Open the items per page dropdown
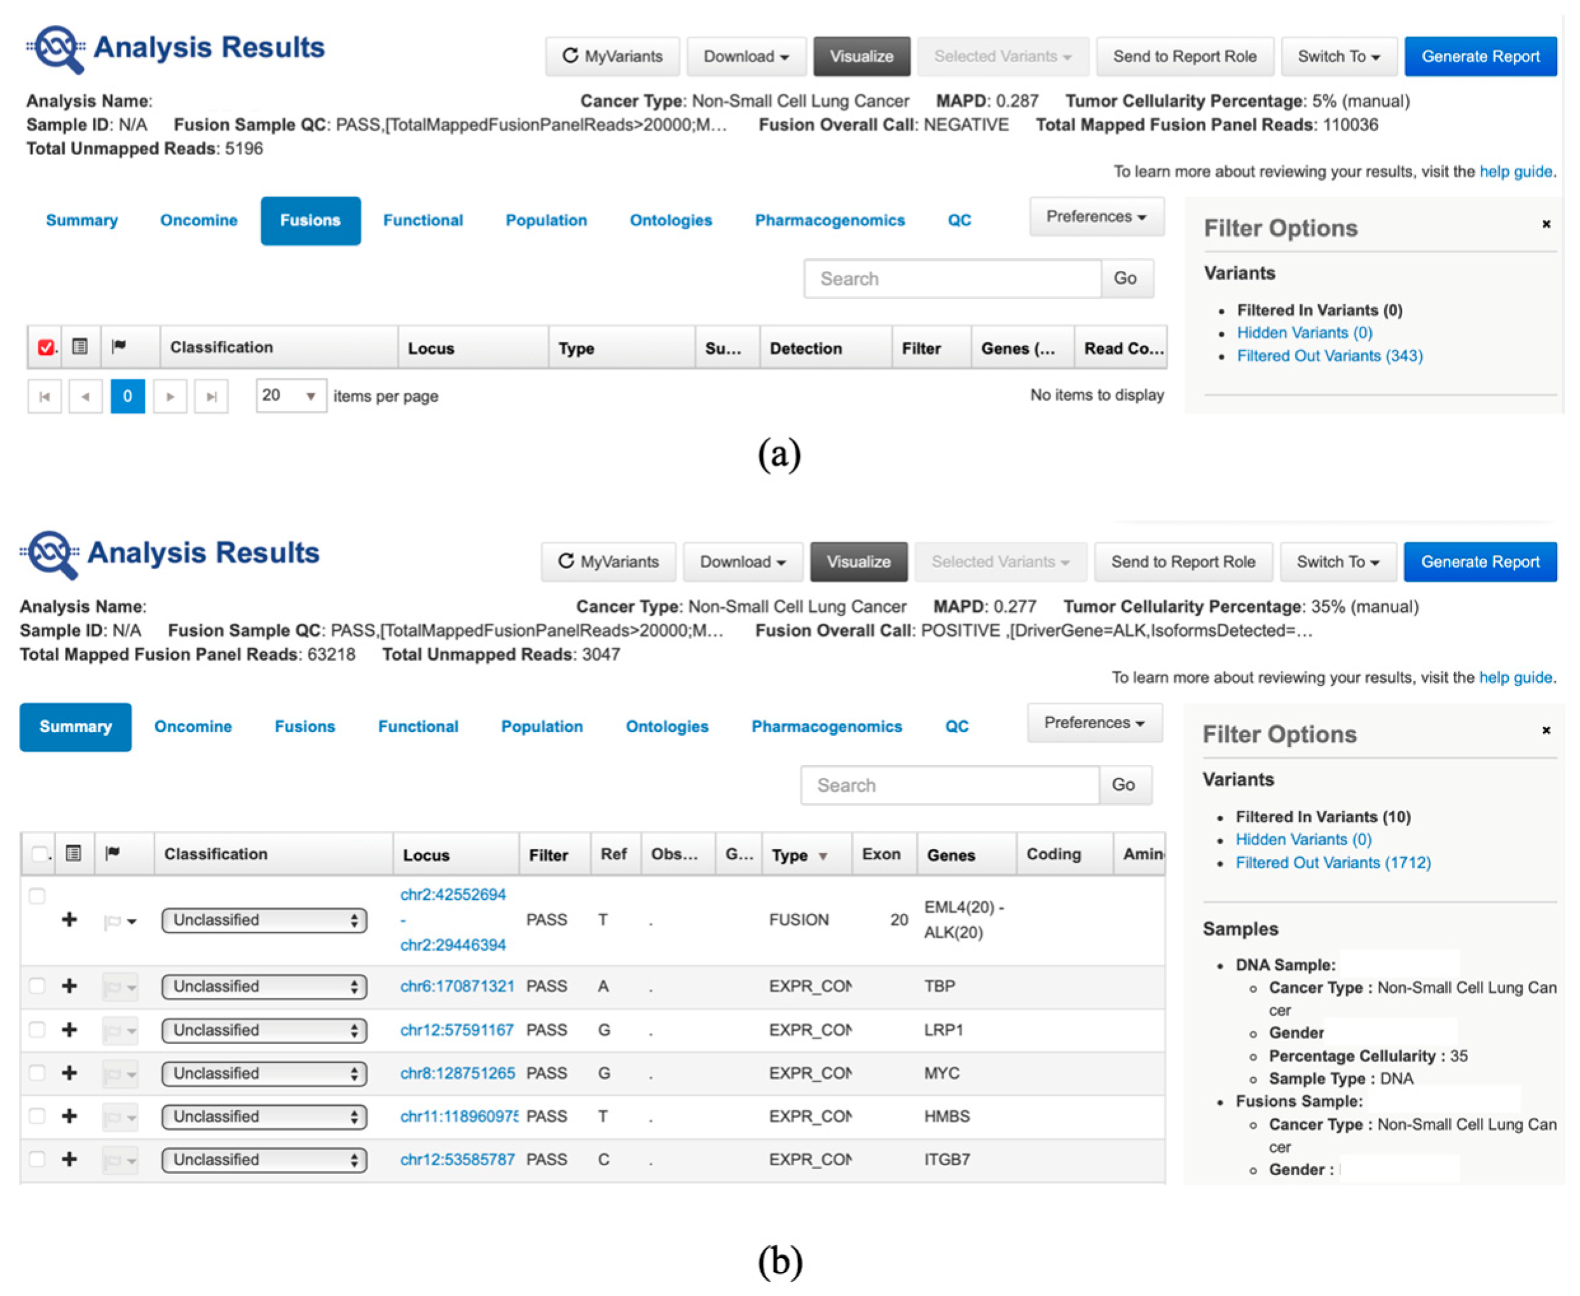 pos(291,396)
